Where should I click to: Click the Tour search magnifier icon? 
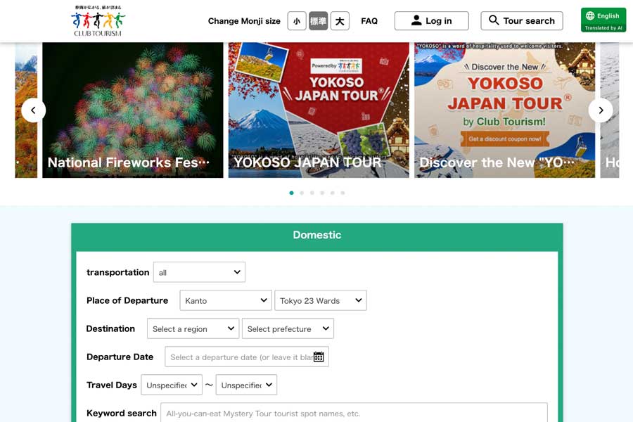[494, 20]
